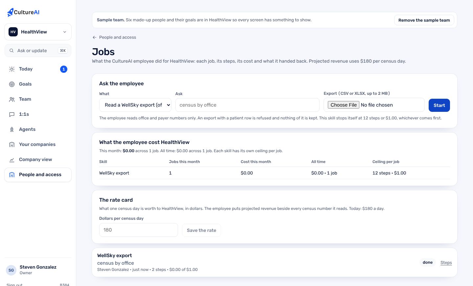Screen dimensions: 473x286
Task: Select Your companies in the sidebar
Action: tap(38, 145)
